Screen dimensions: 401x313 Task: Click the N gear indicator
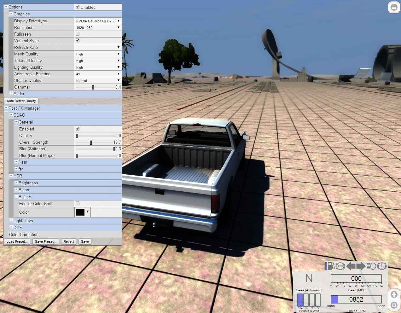click(x=309, y=278)
